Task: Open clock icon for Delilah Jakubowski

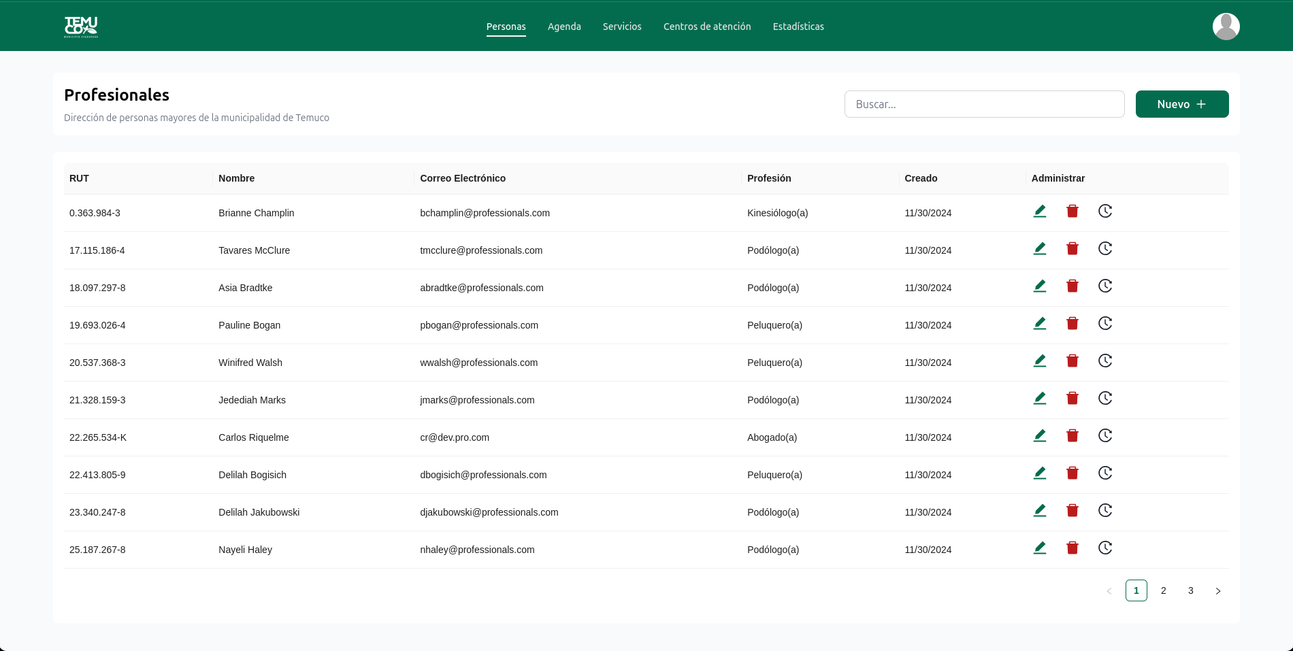Action: 1105,511
